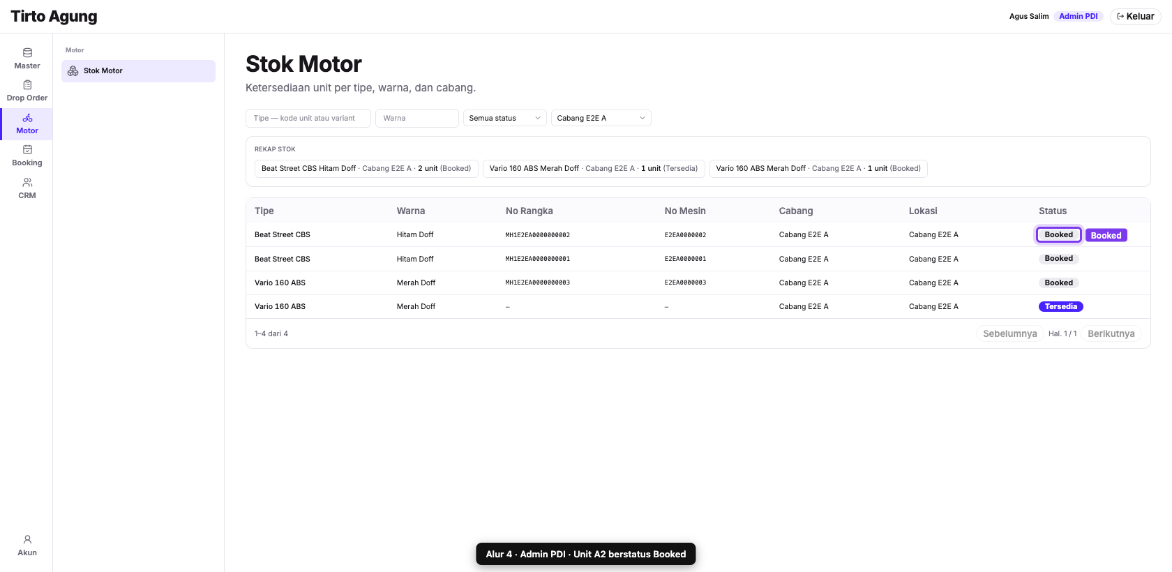Screen dimensions: 1172x572
Task: Focus the Warna filter input
Action: pyautogui.click(x=417, y=118)
